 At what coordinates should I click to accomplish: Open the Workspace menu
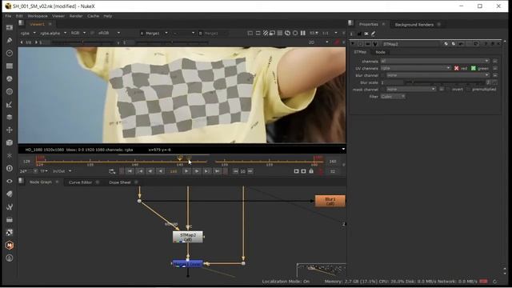[x=38, y=16]
